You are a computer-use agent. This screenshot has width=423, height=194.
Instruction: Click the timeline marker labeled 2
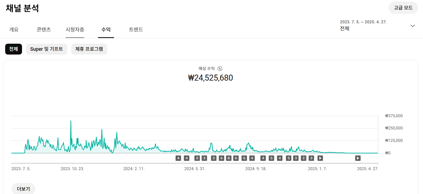click(304, 158)
